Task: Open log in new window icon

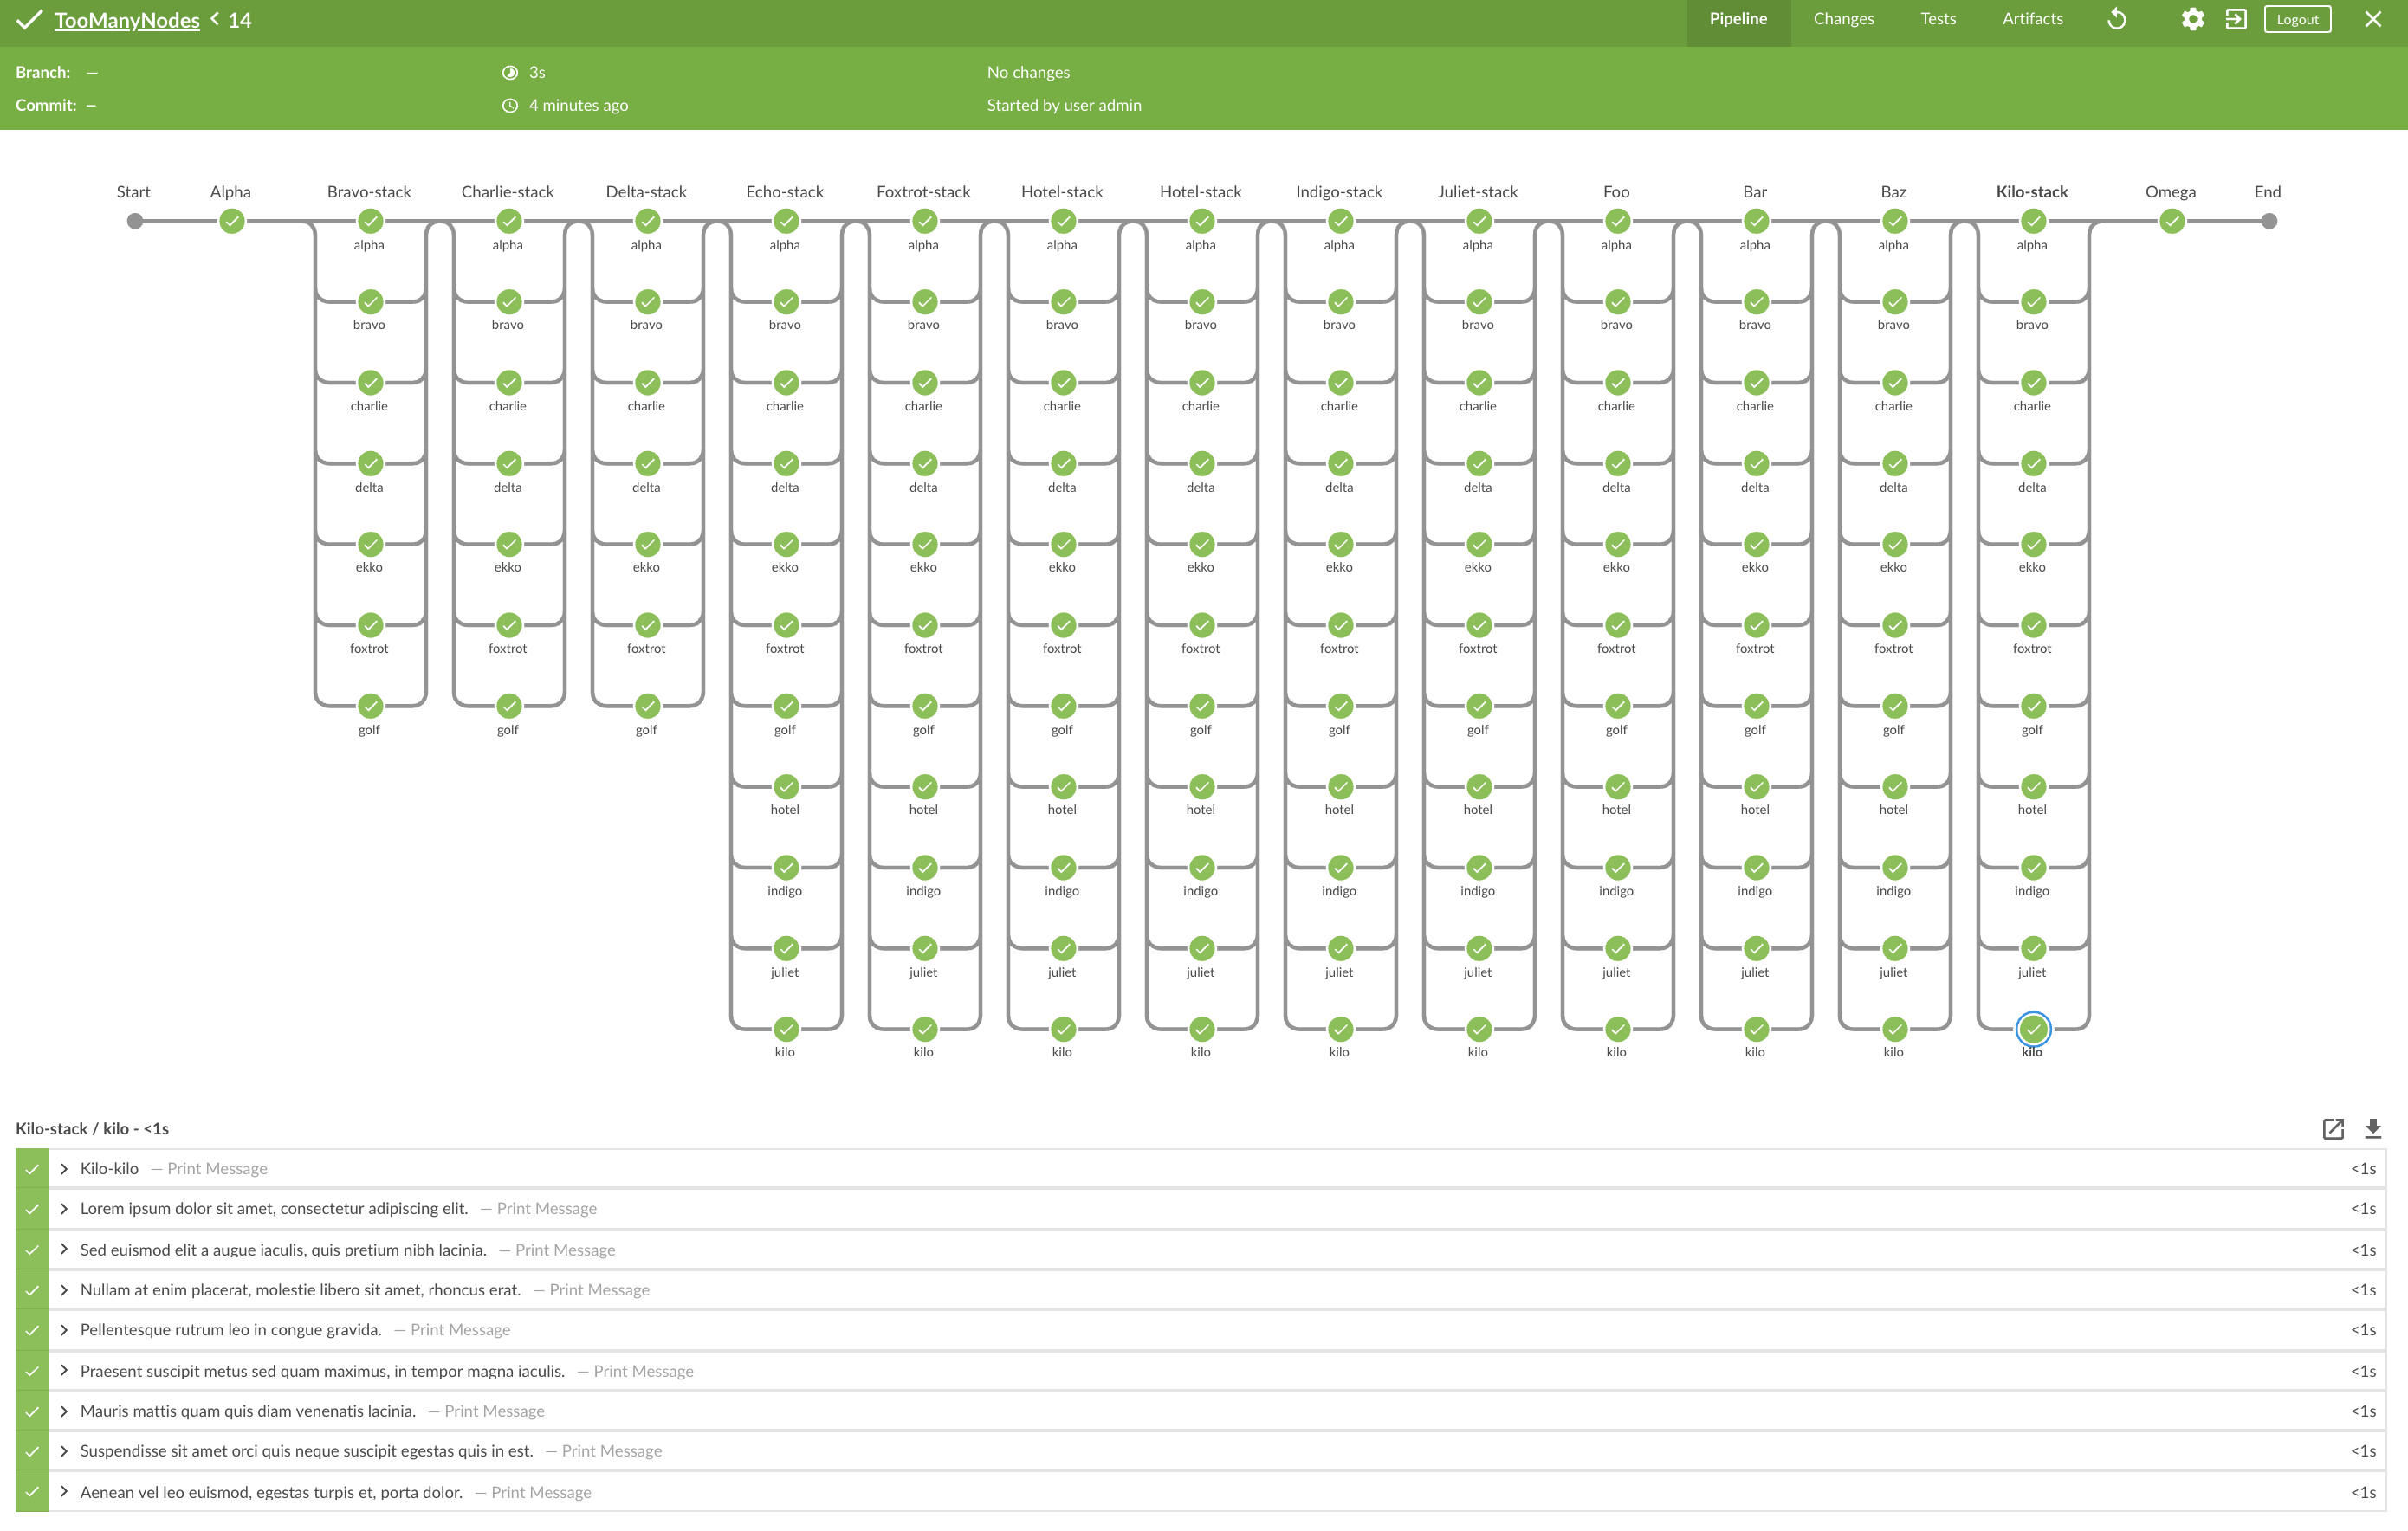Action: pyautogui.click(x=2332, y=1129)
